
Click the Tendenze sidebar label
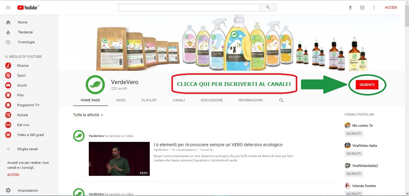point(25,32)
